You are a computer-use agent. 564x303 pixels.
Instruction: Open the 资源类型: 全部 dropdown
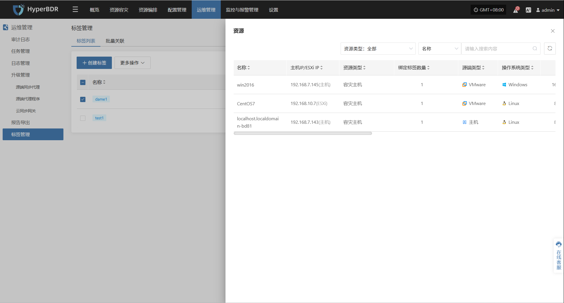click(378, 49)
